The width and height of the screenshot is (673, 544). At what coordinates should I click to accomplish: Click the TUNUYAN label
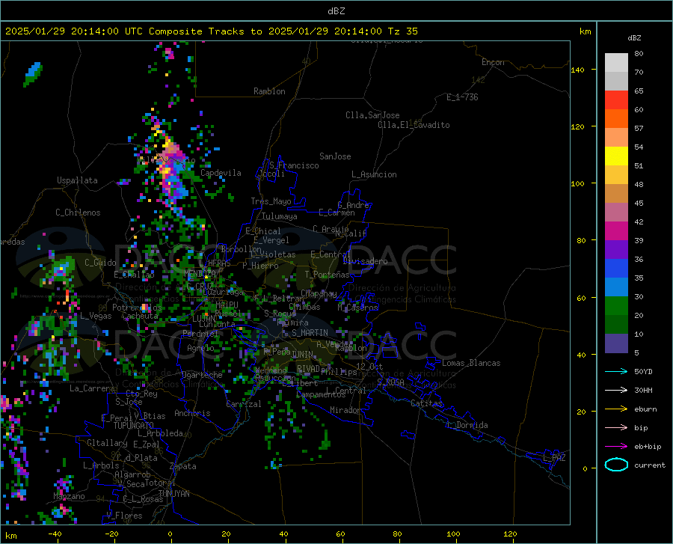coord(173,494)
